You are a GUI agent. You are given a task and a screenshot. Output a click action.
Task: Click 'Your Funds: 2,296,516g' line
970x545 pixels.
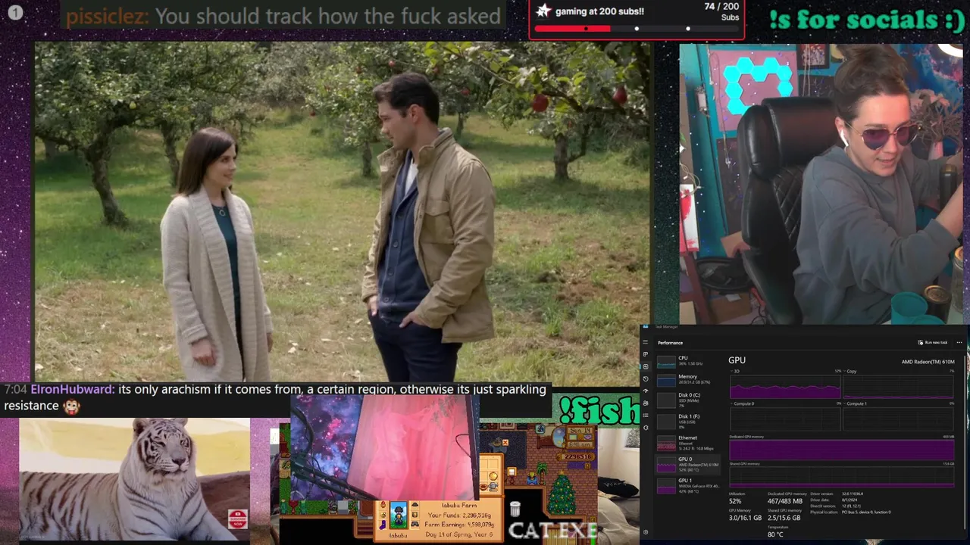pyautogui.click(x=459, y=515)
